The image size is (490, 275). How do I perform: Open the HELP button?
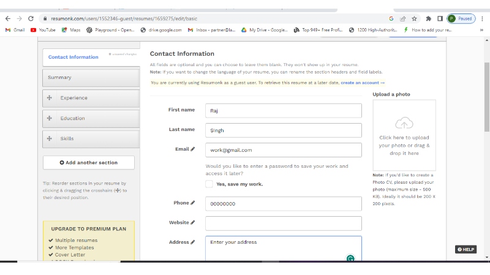coord(466,249)
